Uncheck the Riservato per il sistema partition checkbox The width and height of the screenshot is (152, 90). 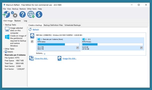77,48
